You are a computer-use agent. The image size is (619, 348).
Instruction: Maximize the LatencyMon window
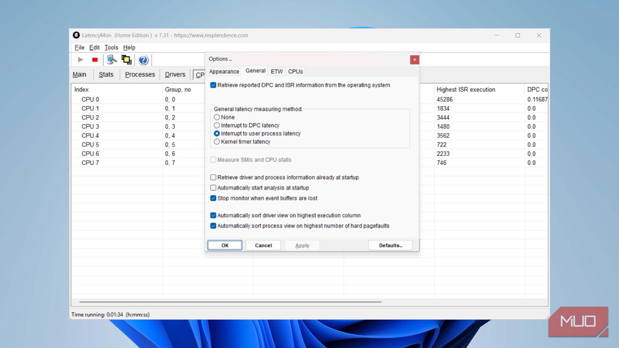point(518,35)
